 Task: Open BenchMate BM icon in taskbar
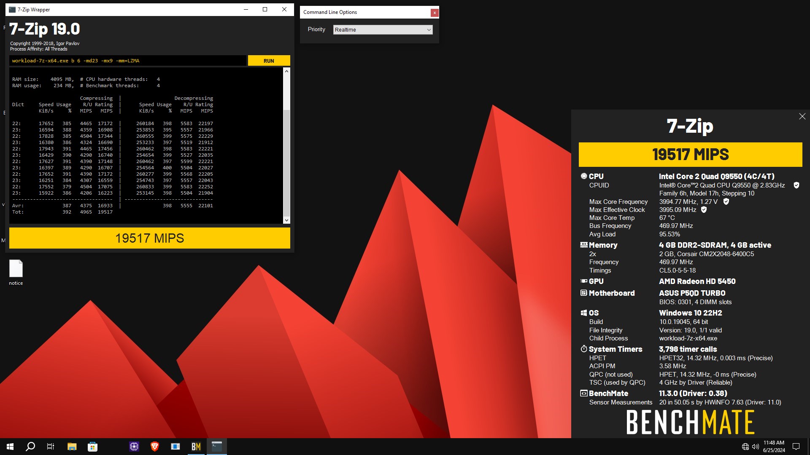196,447
